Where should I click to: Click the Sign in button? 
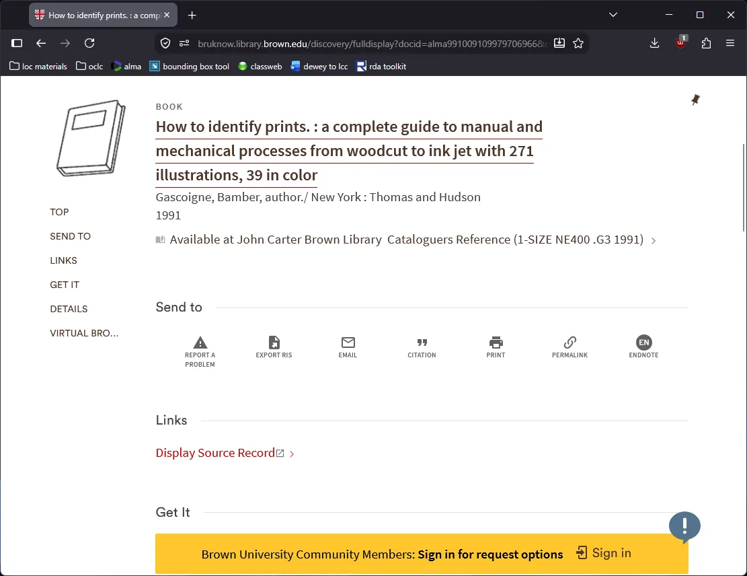tap(604, 553)
